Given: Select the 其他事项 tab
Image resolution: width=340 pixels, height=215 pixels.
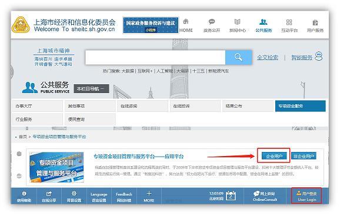Looking at the screenshot, I should (90, 106).
